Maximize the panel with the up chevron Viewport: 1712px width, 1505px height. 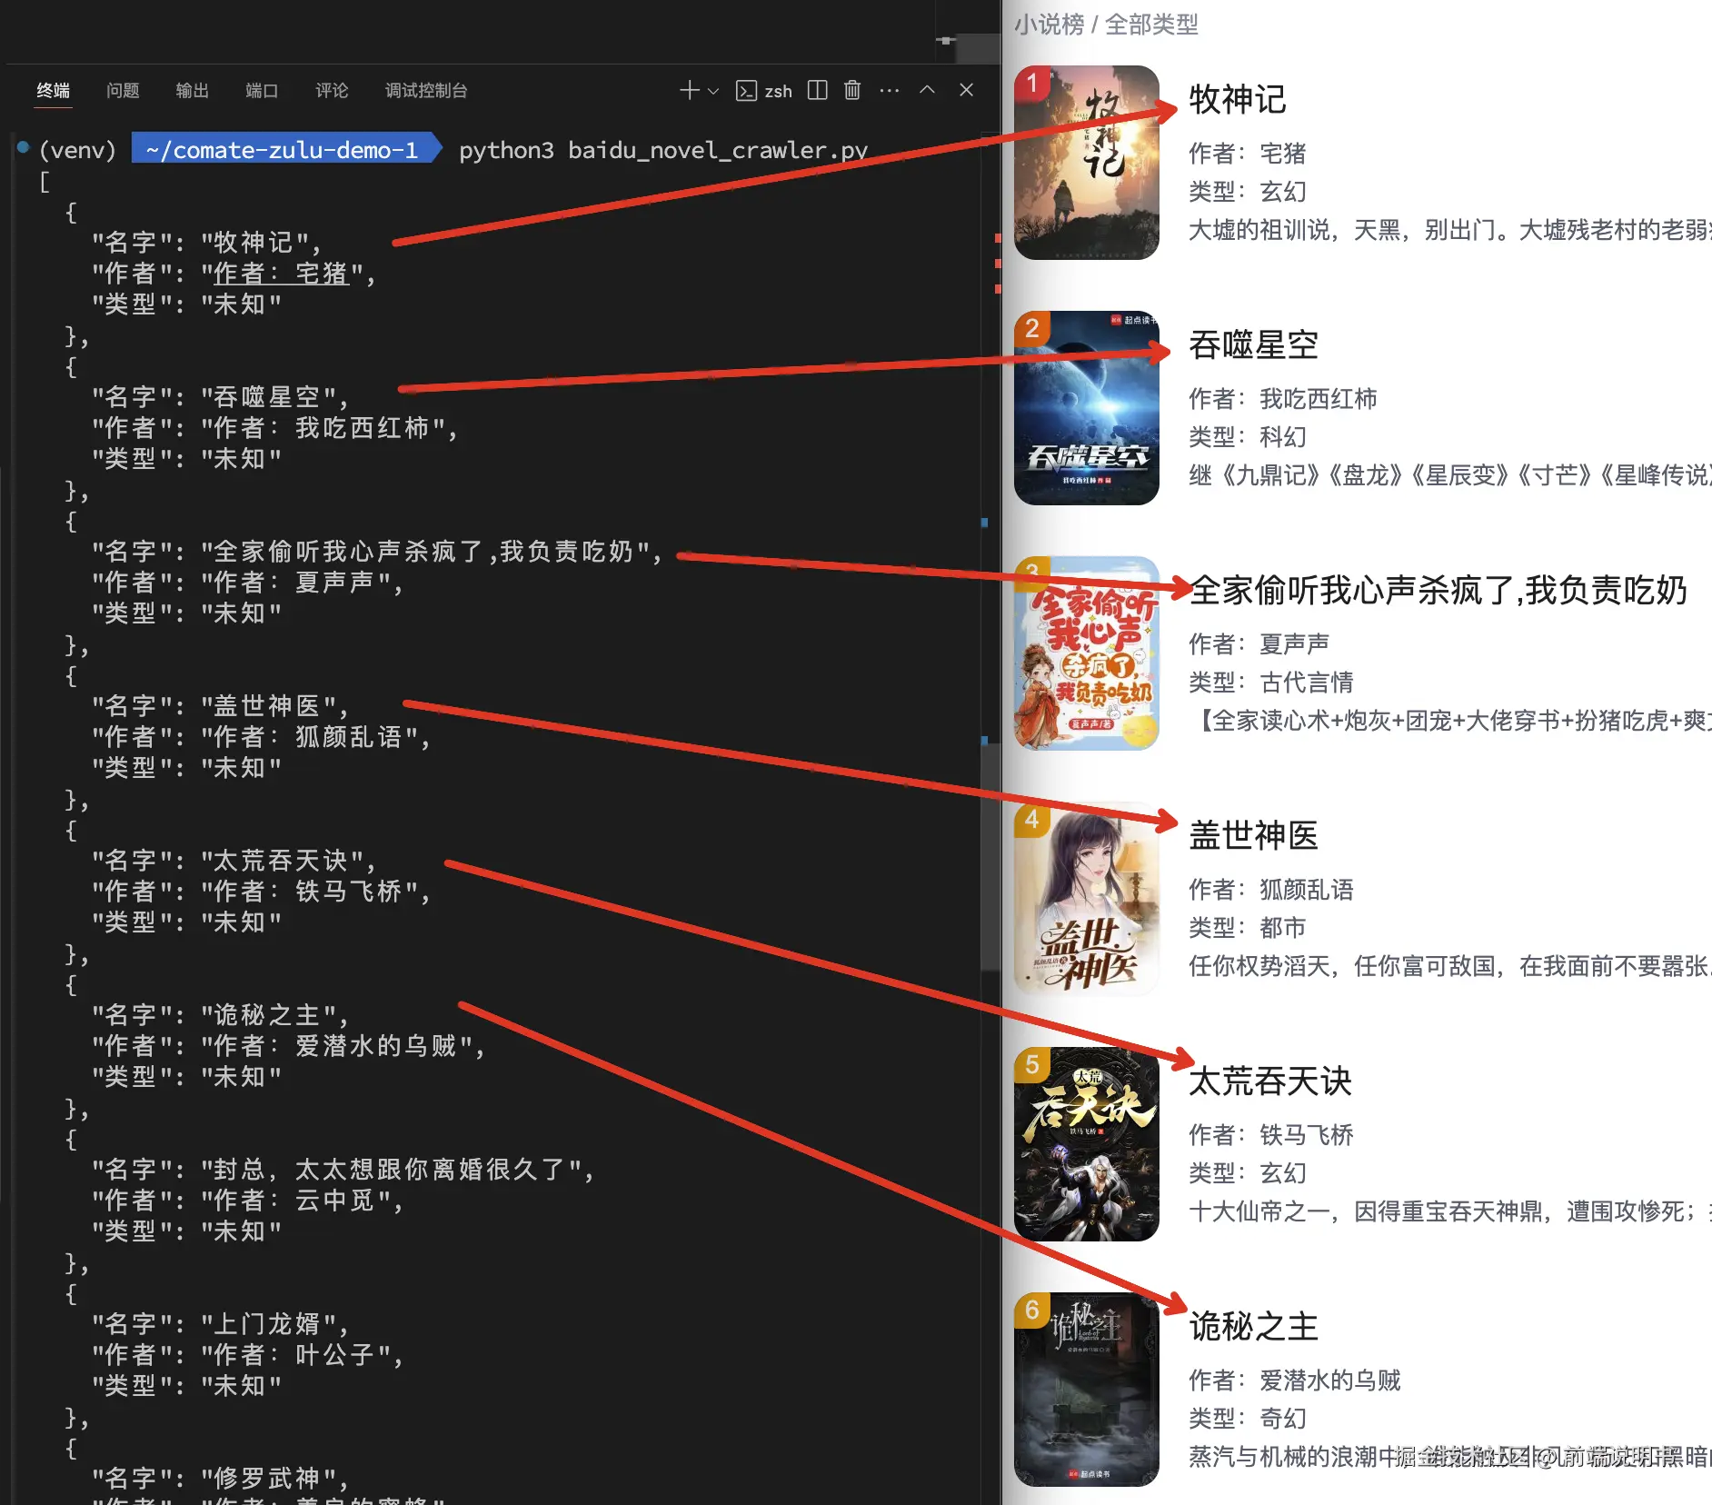[927, 89]
